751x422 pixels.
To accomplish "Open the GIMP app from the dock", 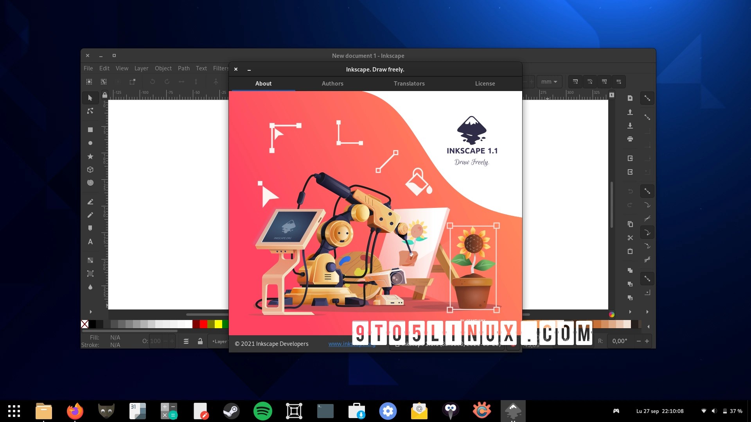I will point(106,411).
